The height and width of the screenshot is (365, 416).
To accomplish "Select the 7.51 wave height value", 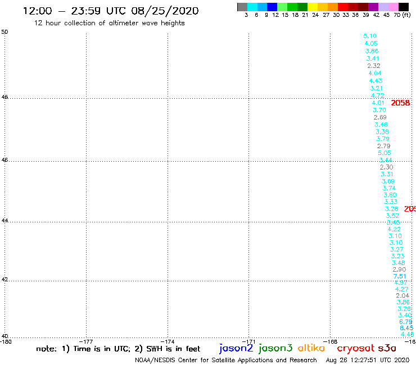I will click(400, 276).
